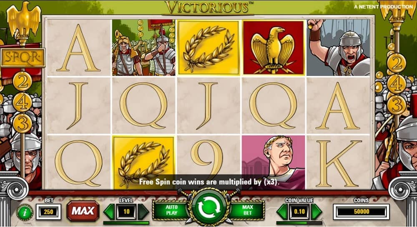The width and height of the screenshot is (417, 227).
Task: Click the red MAX button
Action: tap(83, 211)
